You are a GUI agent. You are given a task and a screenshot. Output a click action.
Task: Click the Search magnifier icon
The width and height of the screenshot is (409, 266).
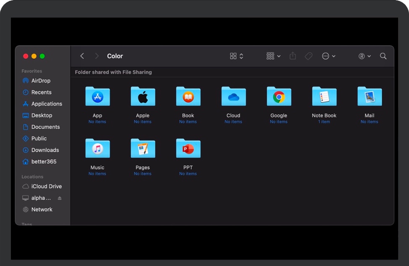tap(383, 56)
